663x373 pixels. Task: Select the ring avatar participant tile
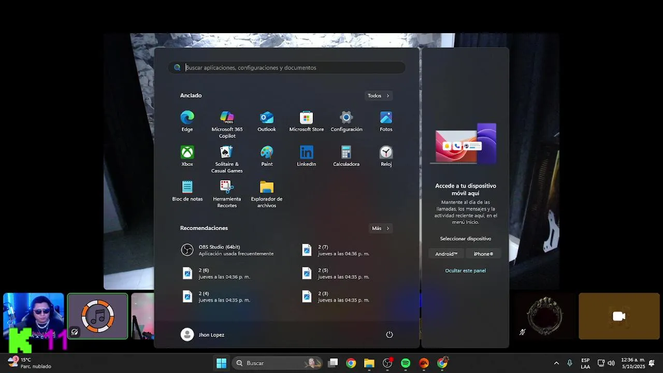click(544, 317)
